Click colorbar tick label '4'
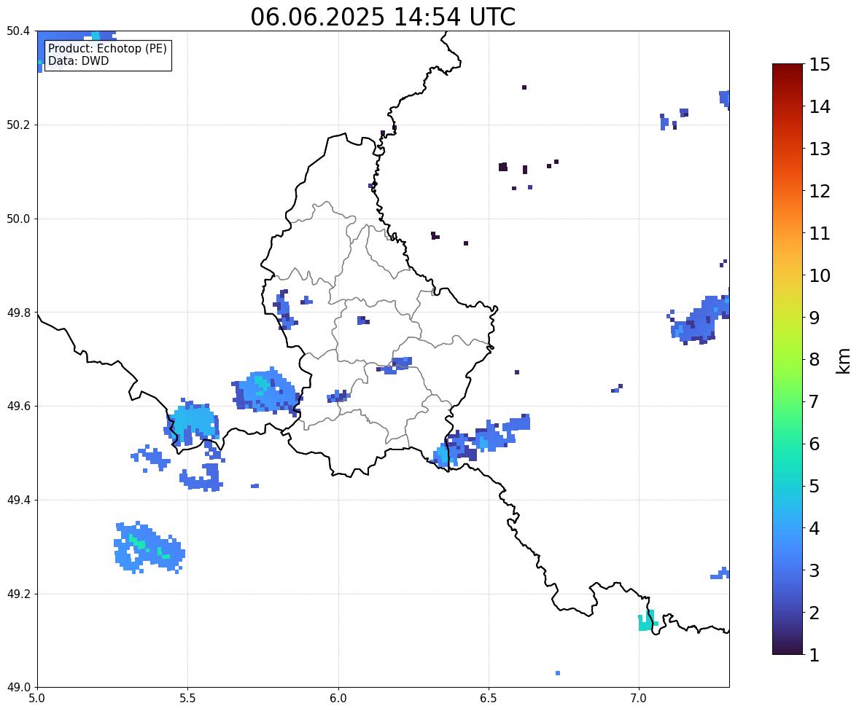The height and width of the screenshot is (711, 859). (x=814, y=528)
